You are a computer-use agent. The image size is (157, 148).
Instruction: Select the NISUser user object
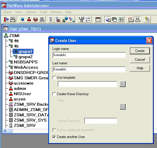[x=20, y=94]
